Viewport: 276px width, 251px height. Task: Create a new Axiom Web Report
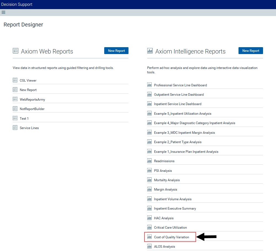(x=116, y=51)
